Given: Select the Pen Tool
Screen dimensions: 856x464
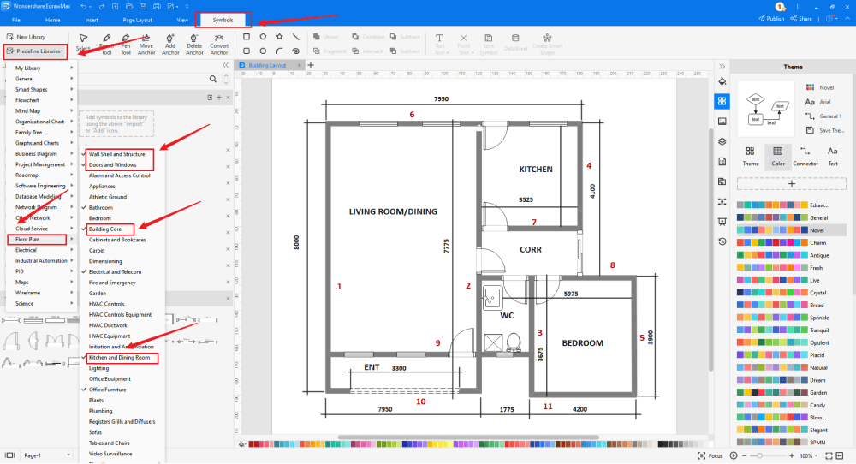Looking at the screenshot, I should 126,45.
